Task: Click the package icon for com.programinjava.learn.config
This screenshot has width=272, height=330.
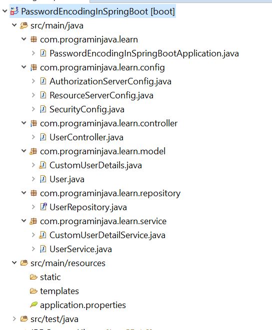Action: 33,67
